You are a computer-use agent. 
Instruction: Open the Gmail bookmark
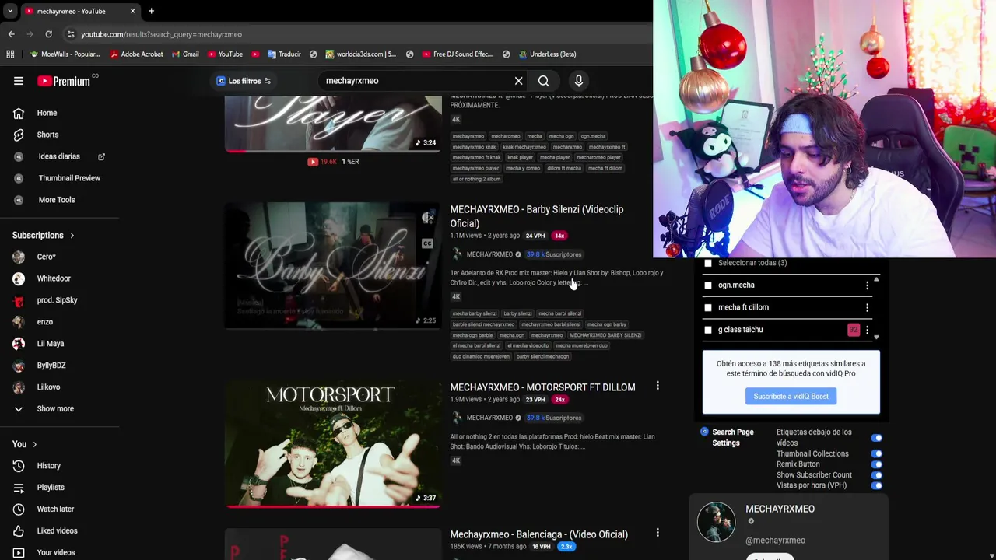pos(184,54)
